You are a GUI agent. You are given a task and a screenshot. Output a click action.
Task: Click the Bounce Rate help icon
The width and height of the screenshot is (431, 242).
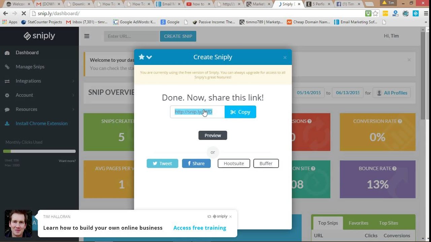394,169
